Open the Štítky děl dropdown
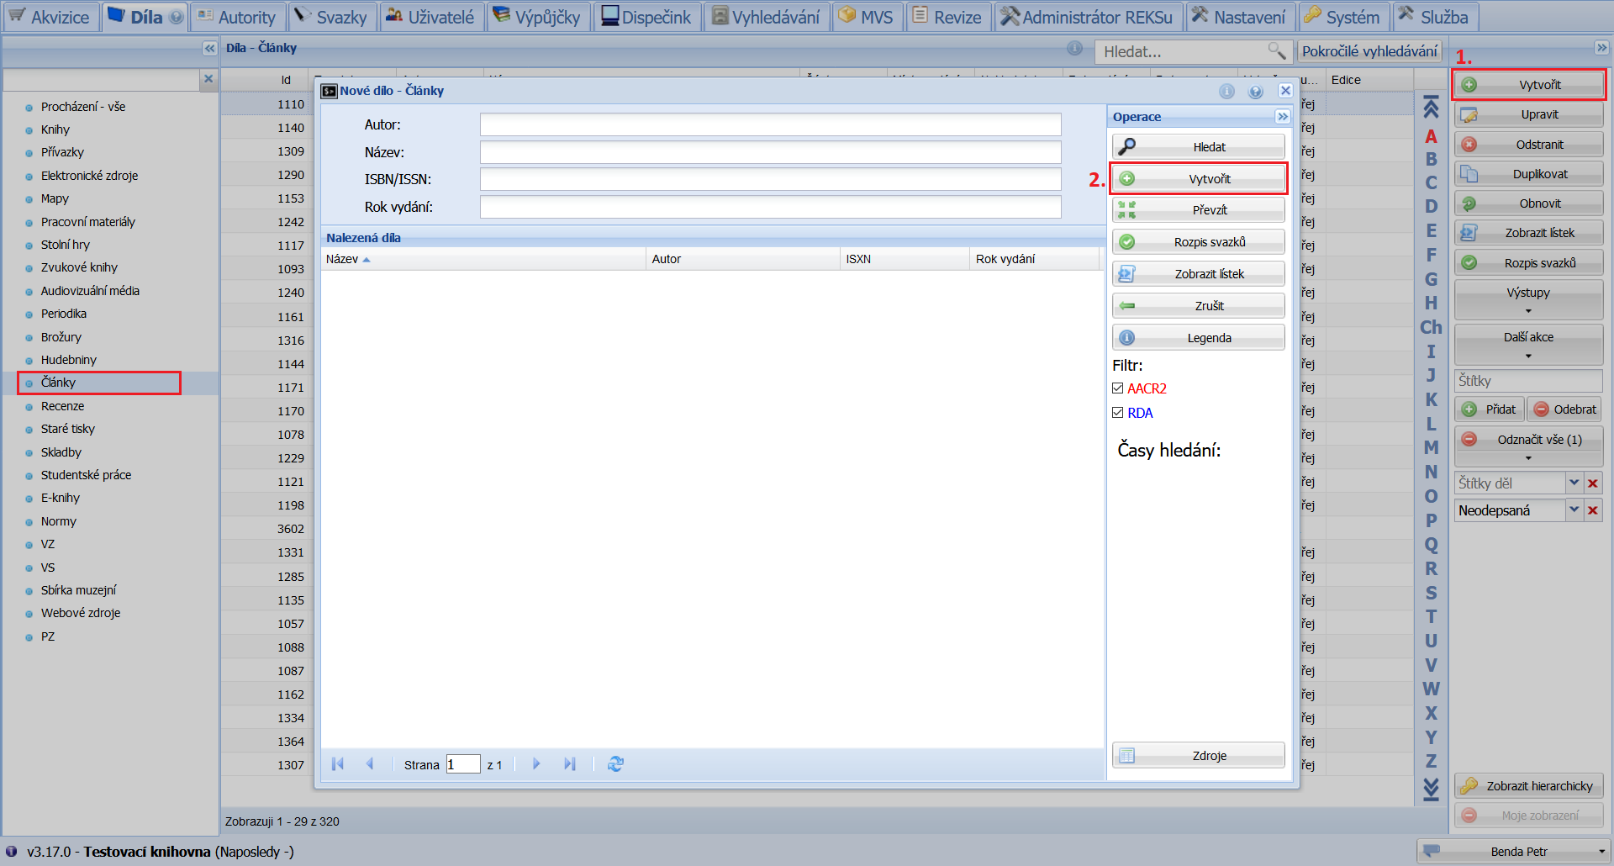 point(1574,483)
